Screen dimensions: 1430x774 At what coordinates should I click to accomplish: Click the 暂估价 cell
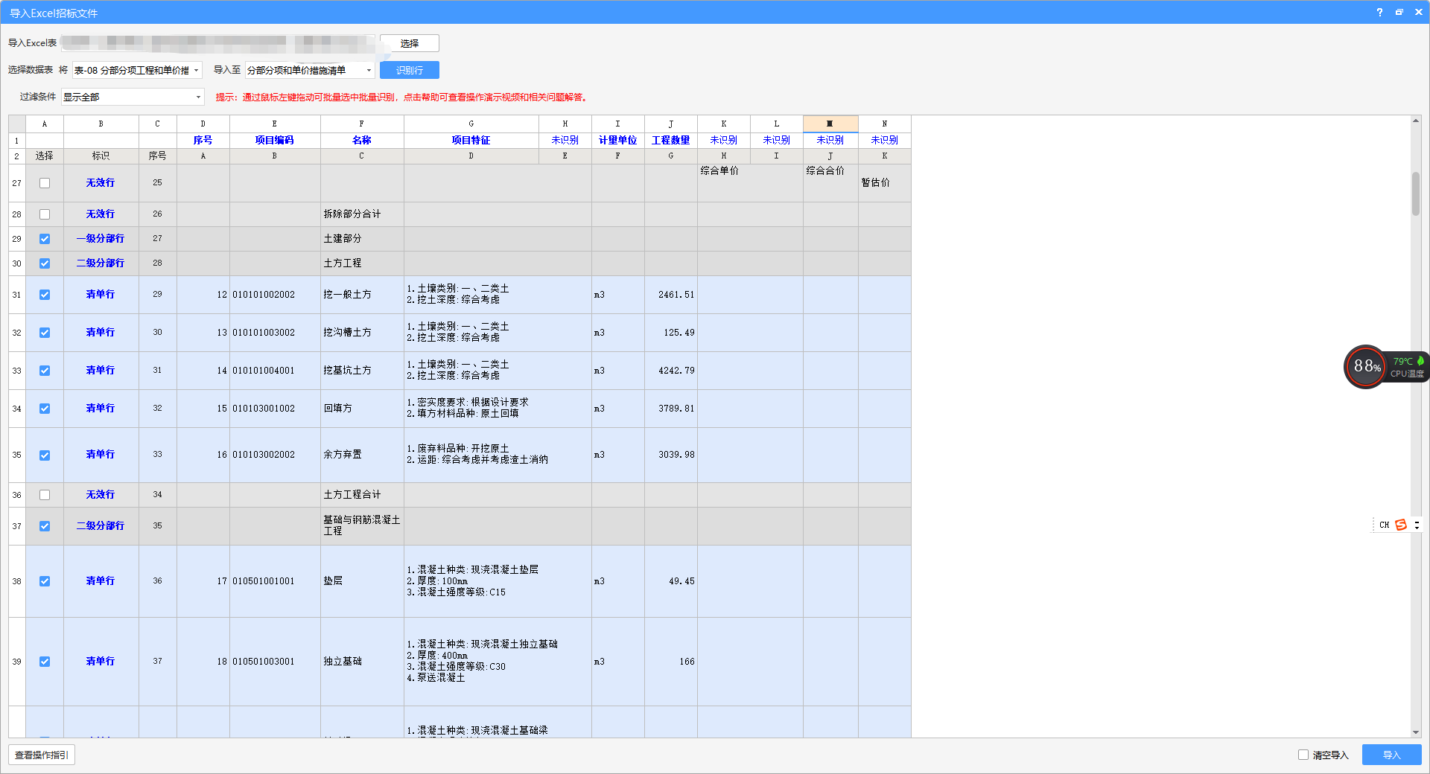pyautogui.click(x=885, y=183)
